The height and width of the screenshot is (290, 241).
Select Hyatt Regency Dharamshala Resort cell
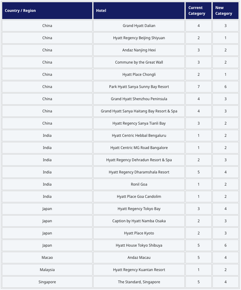[x=139, y=172]
